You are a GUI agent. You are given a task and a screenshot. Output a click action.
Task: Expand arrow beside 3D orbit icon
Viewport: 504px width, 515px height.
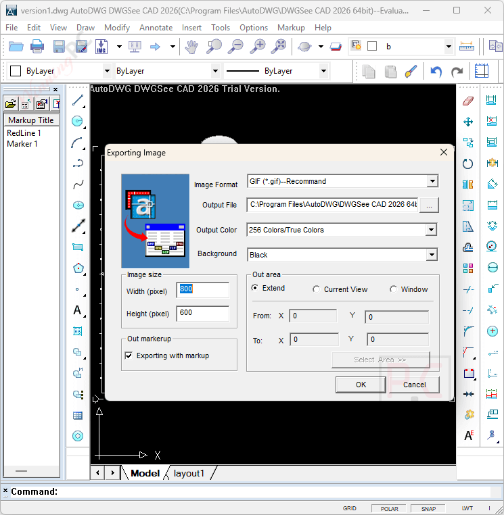pyautogui.click(x=321, y=47)
